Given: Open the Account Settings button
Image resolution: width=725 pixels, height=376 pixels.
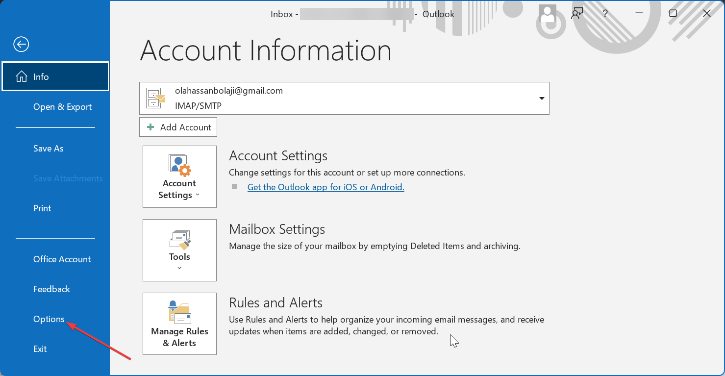Looking at the screenshot, I should click(179, 176).
